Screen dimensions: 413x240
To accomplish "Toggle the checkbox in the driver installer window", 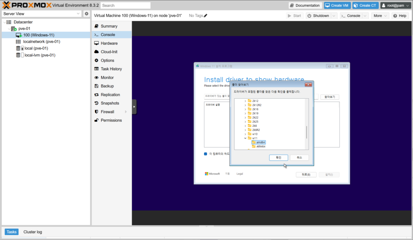I will (206, 154).
